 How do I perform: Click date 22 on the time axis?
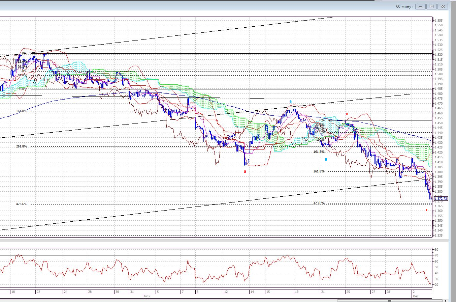coord(38,292)
